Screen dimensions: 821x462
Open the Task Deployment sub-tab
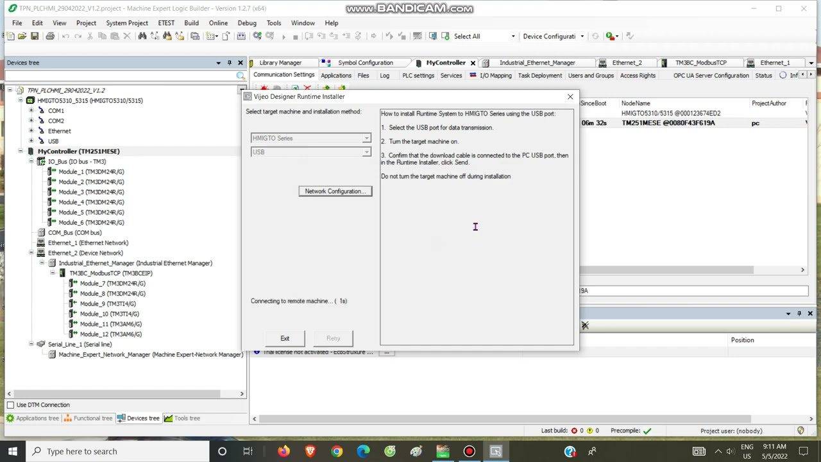[x=540, y=76]
